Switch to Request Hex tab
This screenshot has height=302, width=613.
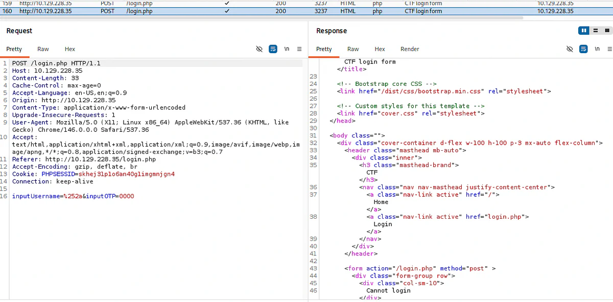pyautogui.click(x=70, y=49)
